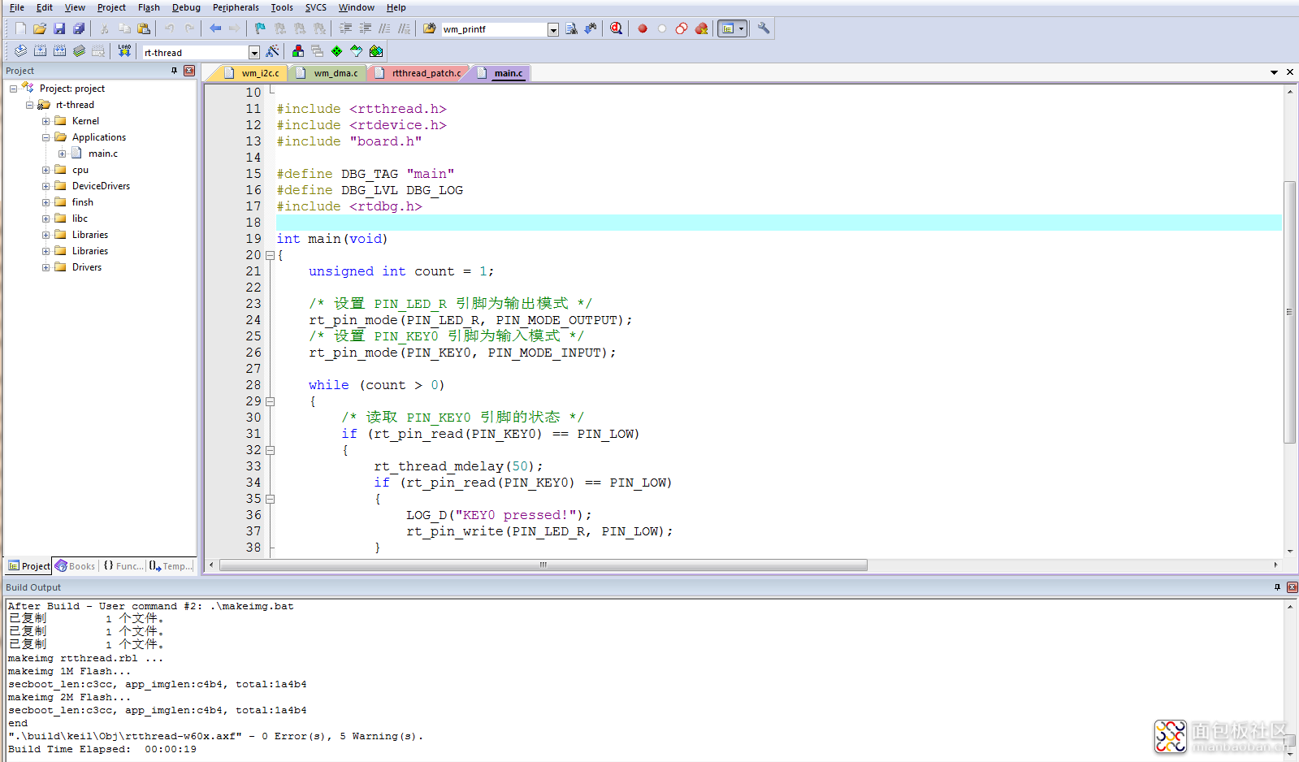Save the current file with floppy icon
Screen dimensions: 1299x762
(59, 28)
